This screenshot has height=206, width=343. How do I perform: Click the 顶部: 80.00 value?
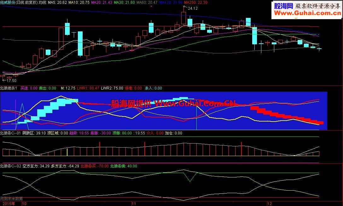coord(122,133)
